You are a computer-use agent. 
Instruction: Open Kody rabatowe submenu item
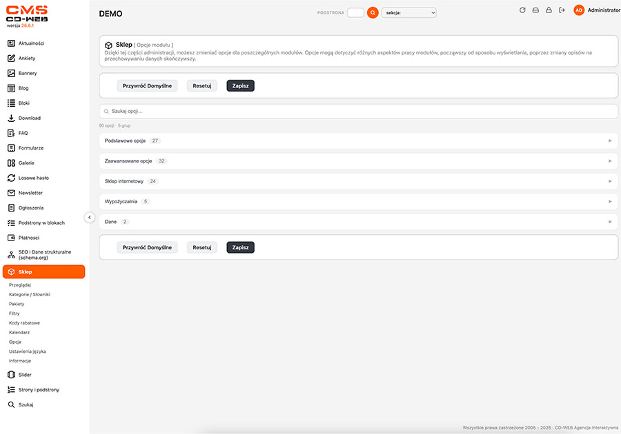[25, 323]
